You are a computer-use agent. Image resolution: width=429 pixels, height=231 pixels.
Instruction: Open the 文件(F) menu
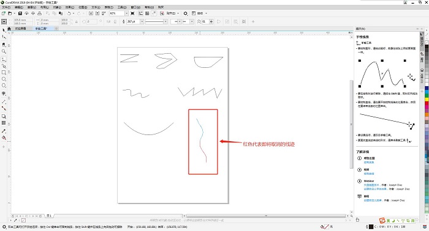6,7
